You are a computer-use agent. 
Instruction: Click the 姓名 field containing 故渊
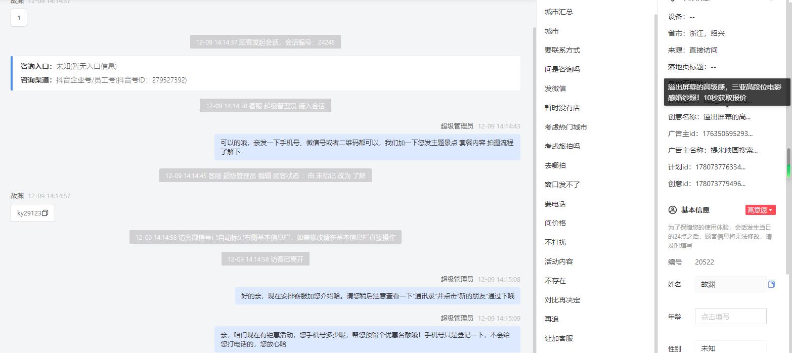[x=730, y=284]
